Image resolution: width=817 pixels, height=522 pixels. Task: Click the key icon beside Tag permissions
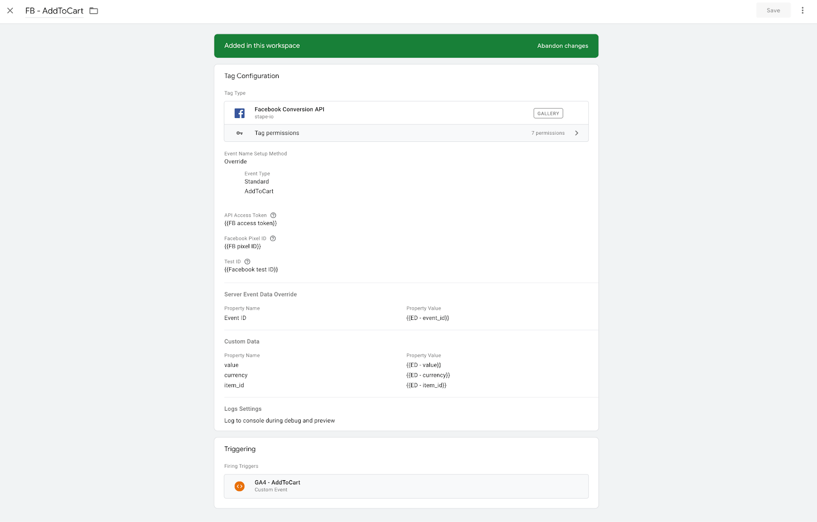pyautogui.click(x=239, y=133)
